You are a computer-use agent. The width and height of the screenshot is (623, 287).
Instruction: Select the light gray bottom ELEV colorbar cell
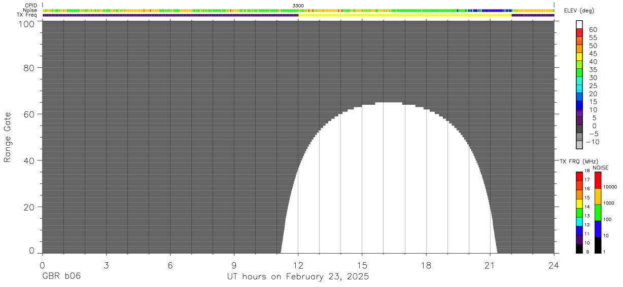point(579,146)
